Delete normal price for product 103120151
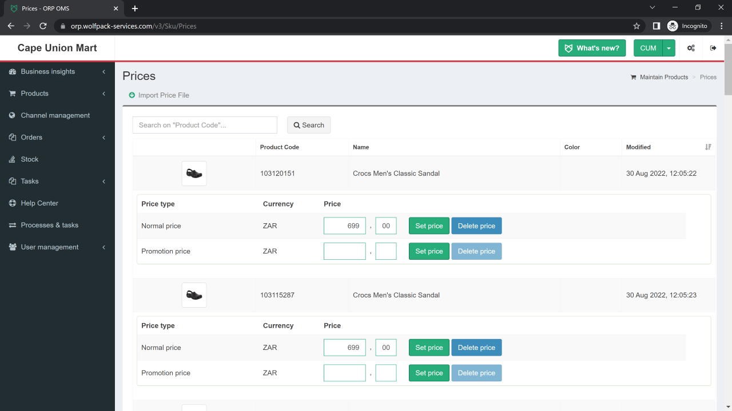Viewport: 732px width, 411px height. pyautogui.click(x=476, y=226)
